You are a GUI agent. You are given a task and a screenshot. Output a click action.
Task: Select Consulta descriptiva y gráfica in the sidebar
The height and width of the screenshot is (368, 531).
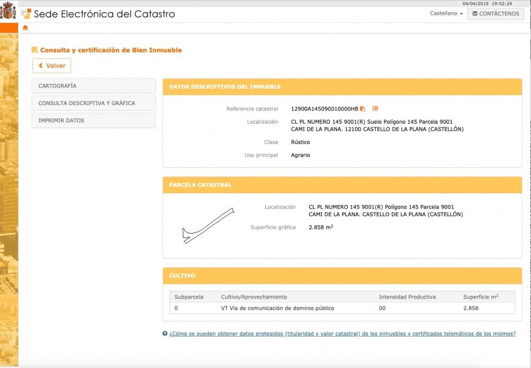coord(93,103)
